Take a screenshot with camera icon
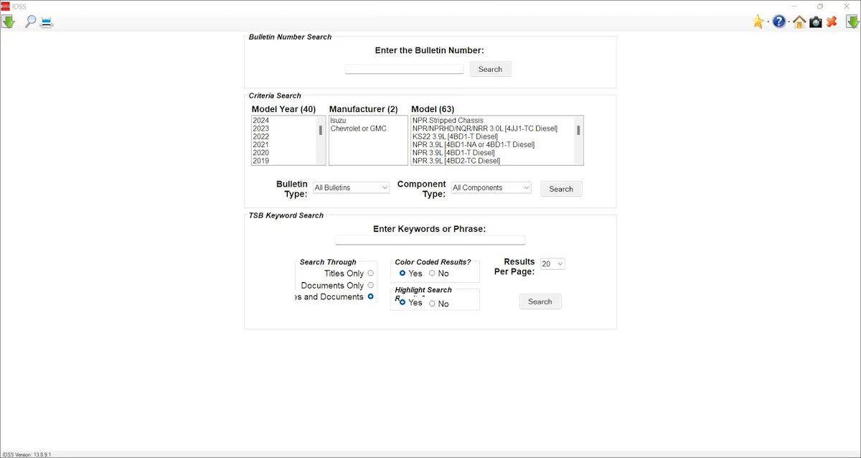This screenshot has height=458, width=861. (x=816, y=22)
